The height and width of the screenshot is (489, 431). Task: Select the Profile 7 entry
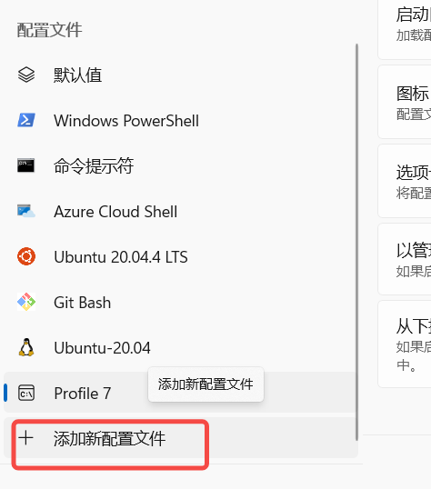click(x=180, y=393)
